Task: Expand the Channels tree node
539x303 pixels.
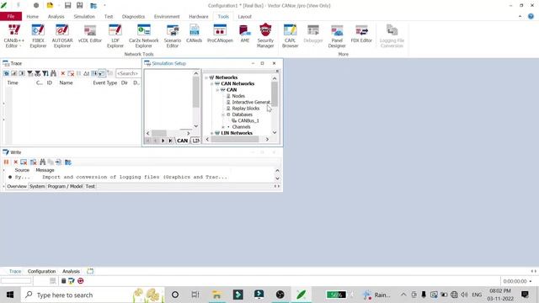Action: (223, 127)
